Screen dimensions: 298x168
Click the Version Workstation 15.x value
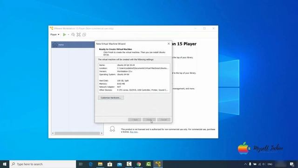124,71
